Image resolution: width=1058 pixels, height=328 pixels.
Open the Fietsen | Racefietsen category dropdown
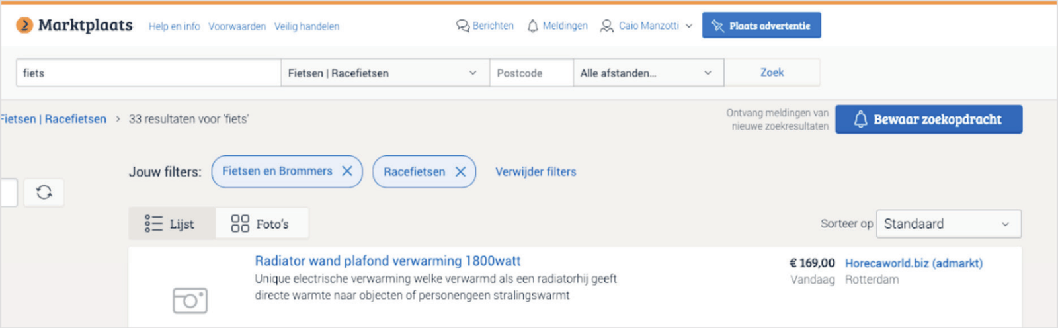[385, 73]
